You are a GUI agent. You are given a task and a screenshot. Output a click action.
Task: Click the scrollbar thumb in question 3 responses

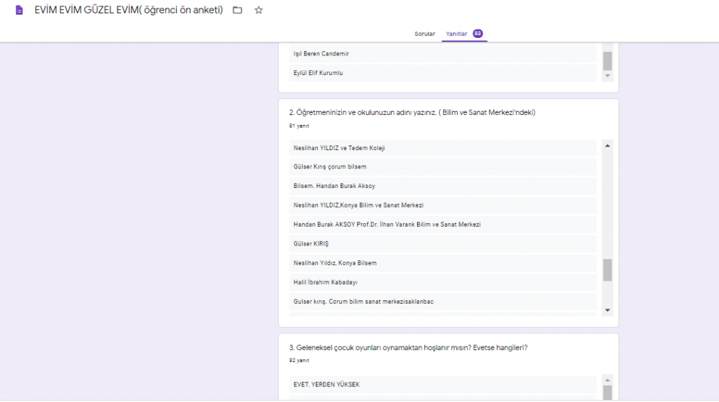click(607, 391)
